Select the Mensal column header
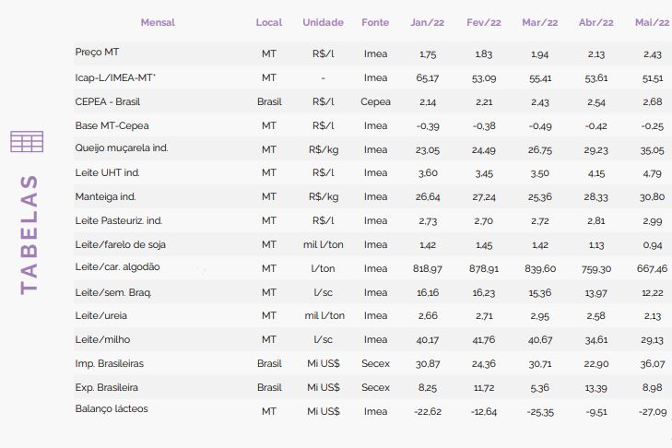 point(158,22)
